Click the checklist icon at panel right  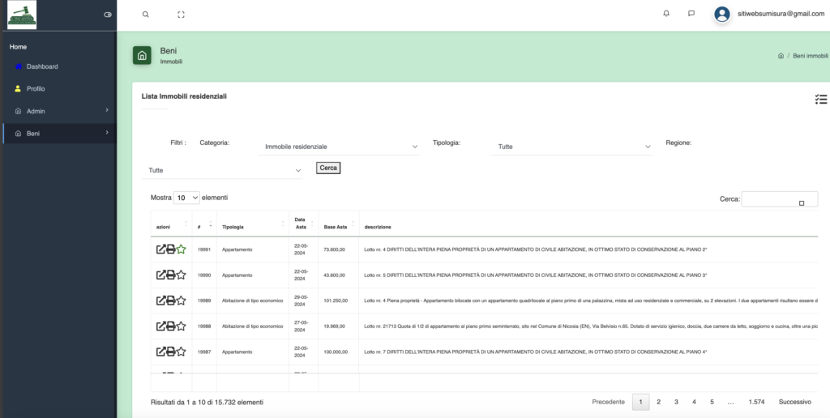820,100
